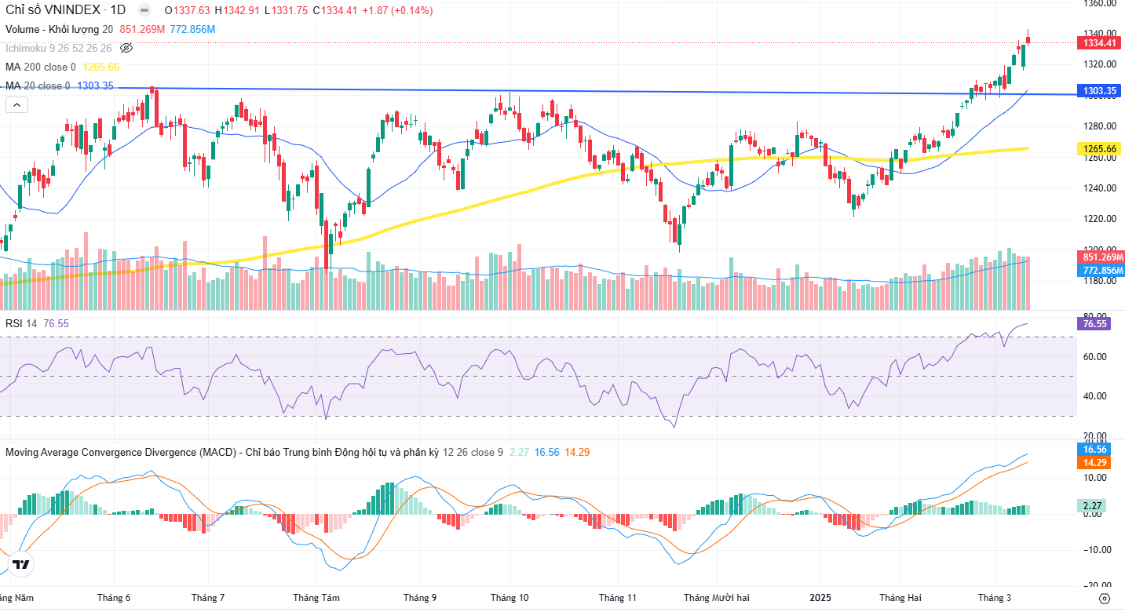The height and width of the screenshot is (612, 1125).
Task: Click the L1331.75 low value in header
Action: [285, 10]
